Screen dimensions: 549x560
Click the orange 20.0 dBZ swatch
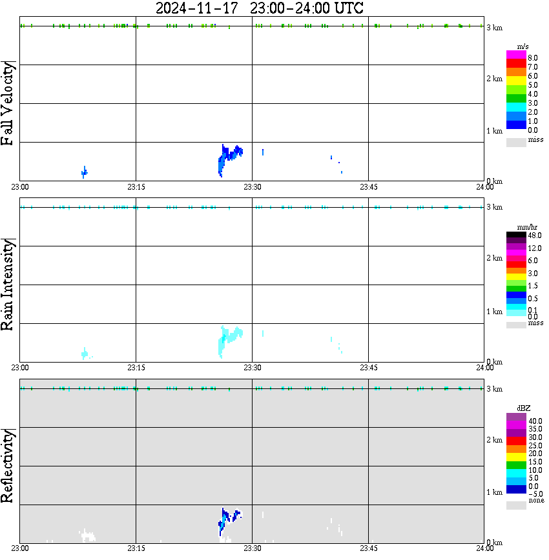click(x=516, y=449)
